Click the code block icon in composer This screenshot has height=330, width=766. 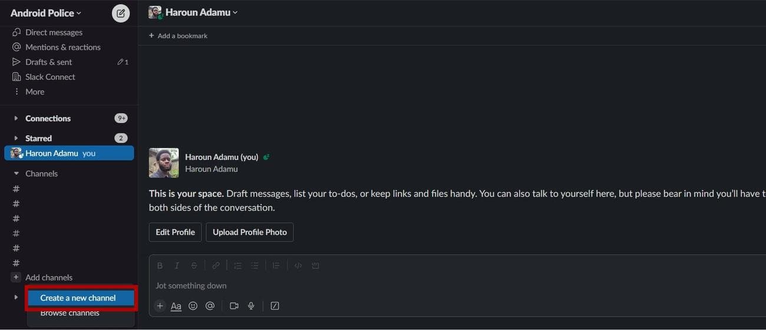tap(315, 265)
